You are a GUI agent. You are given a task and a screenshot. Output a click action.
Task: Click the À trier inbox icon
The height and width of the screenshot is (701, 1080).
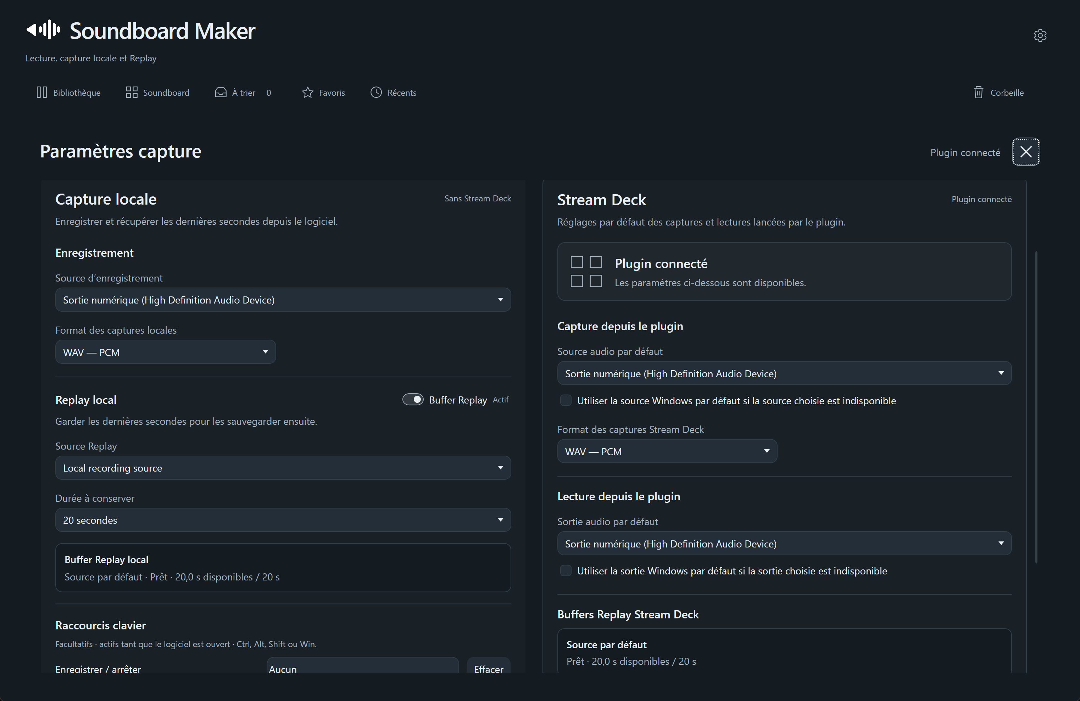coord(221,93)
